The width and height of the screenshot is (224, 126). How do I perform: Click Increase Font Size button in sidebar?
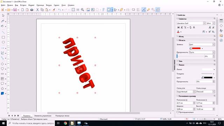210,27
